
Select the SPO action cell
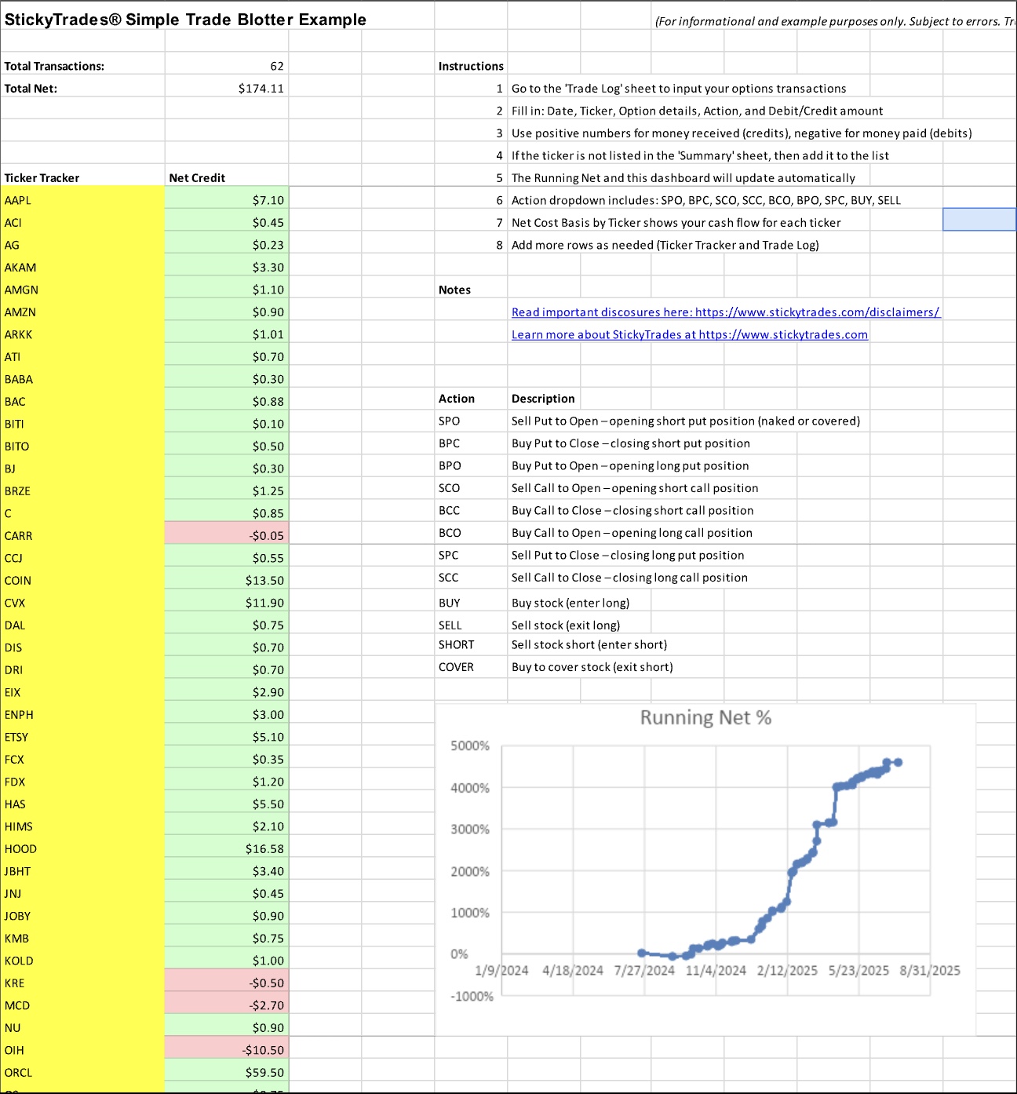click(471, 421)
